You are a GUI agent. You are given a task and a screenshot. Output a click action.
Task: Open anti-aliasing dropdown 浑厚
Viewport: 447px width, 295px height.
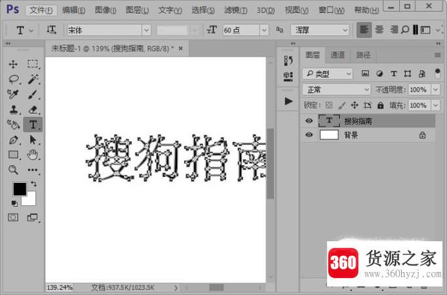pyautogui.click(x=320, y=30)
